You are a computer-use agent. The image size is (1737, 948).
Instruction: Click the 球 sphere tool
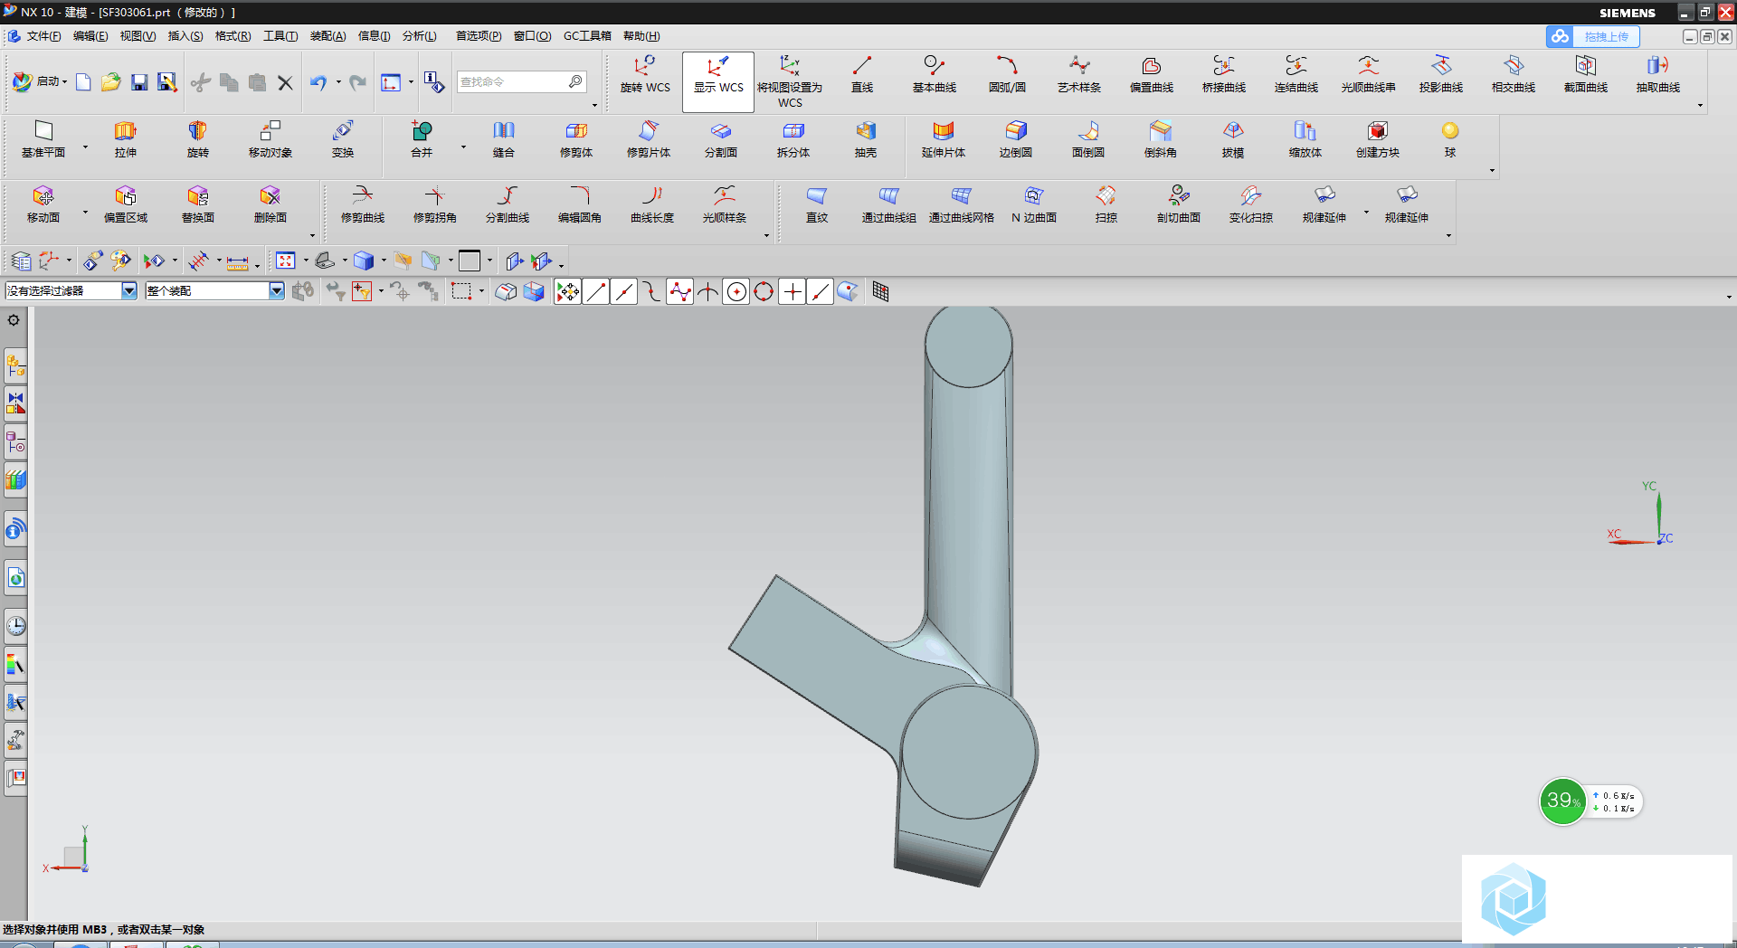[x=1450, y=140]
